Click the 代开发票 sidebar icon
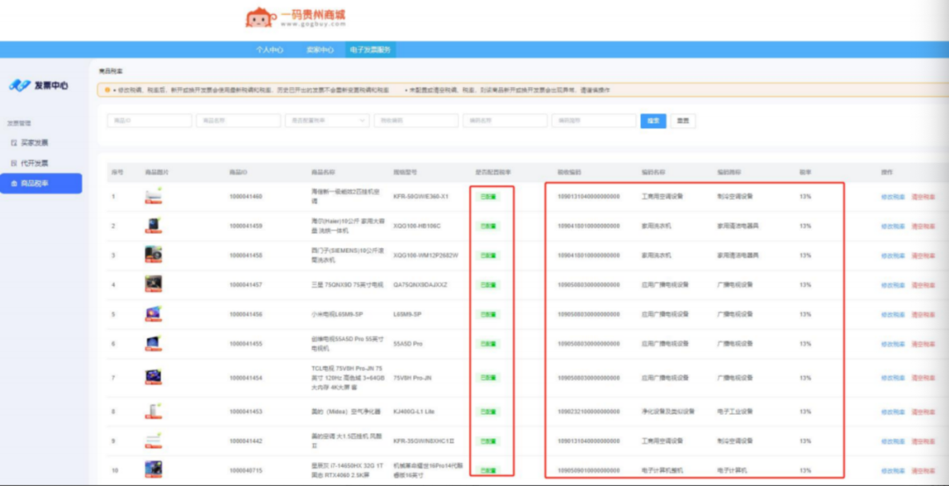The image size is (949, 486). (x=15, y=163)
